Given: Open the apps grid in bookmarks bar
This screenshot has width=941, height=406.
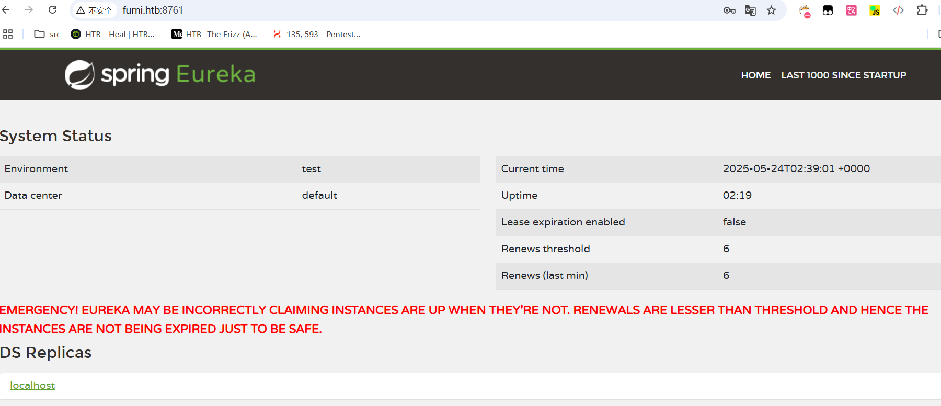Looking at the screenshot, I should 8,34.
